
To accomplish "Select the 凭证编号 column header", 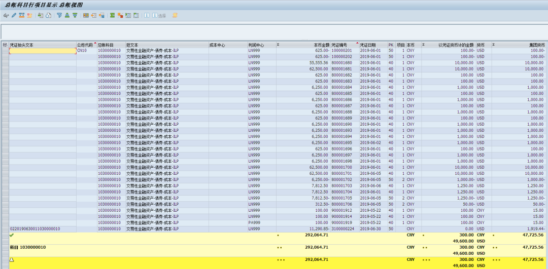I will point(345,45).
